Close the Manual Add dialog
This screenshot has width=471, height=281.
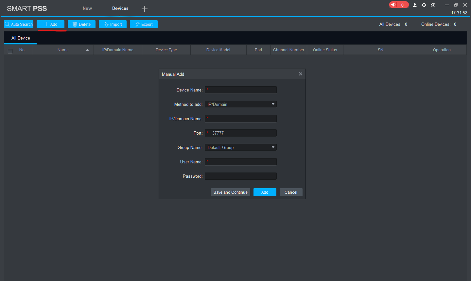click(301, 74)
